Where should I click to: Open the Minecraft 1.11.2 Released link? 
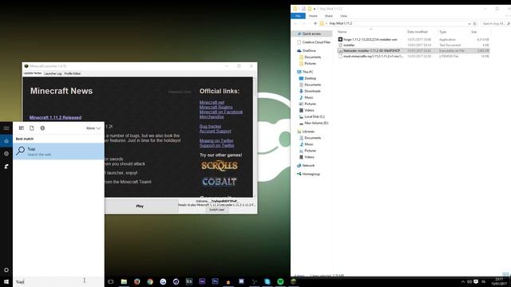click(x=55, y=117)
